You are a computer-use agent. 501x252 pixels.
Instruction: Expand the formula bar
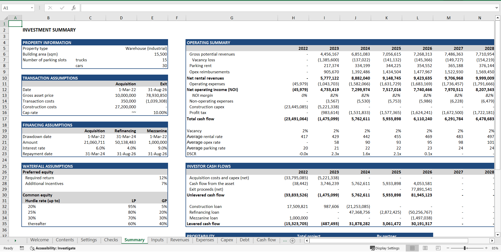click(x=497, y=8)
